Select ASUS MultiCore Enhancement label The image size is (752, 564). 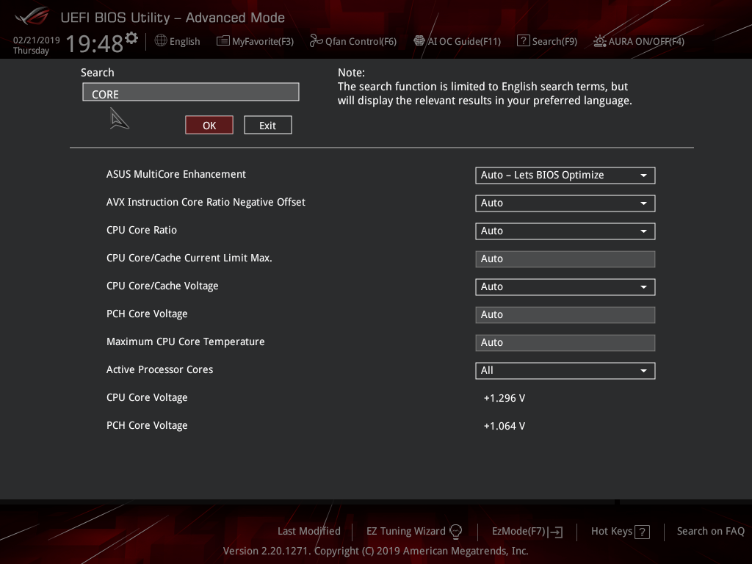(x=176, y=174)
